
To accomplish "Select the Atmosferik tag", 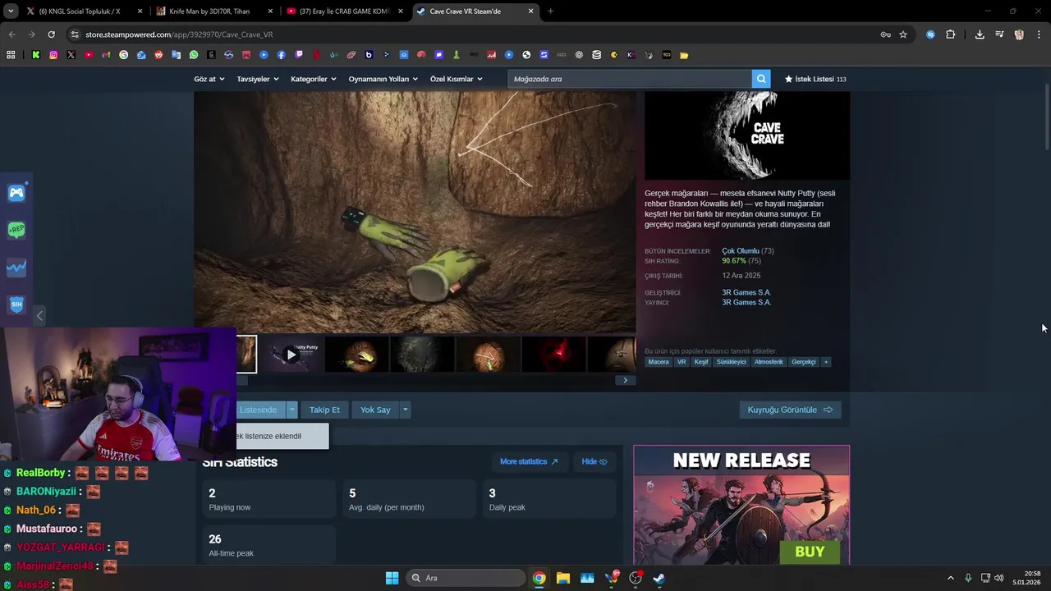I will pyautogui.click(x=769, y=362).
